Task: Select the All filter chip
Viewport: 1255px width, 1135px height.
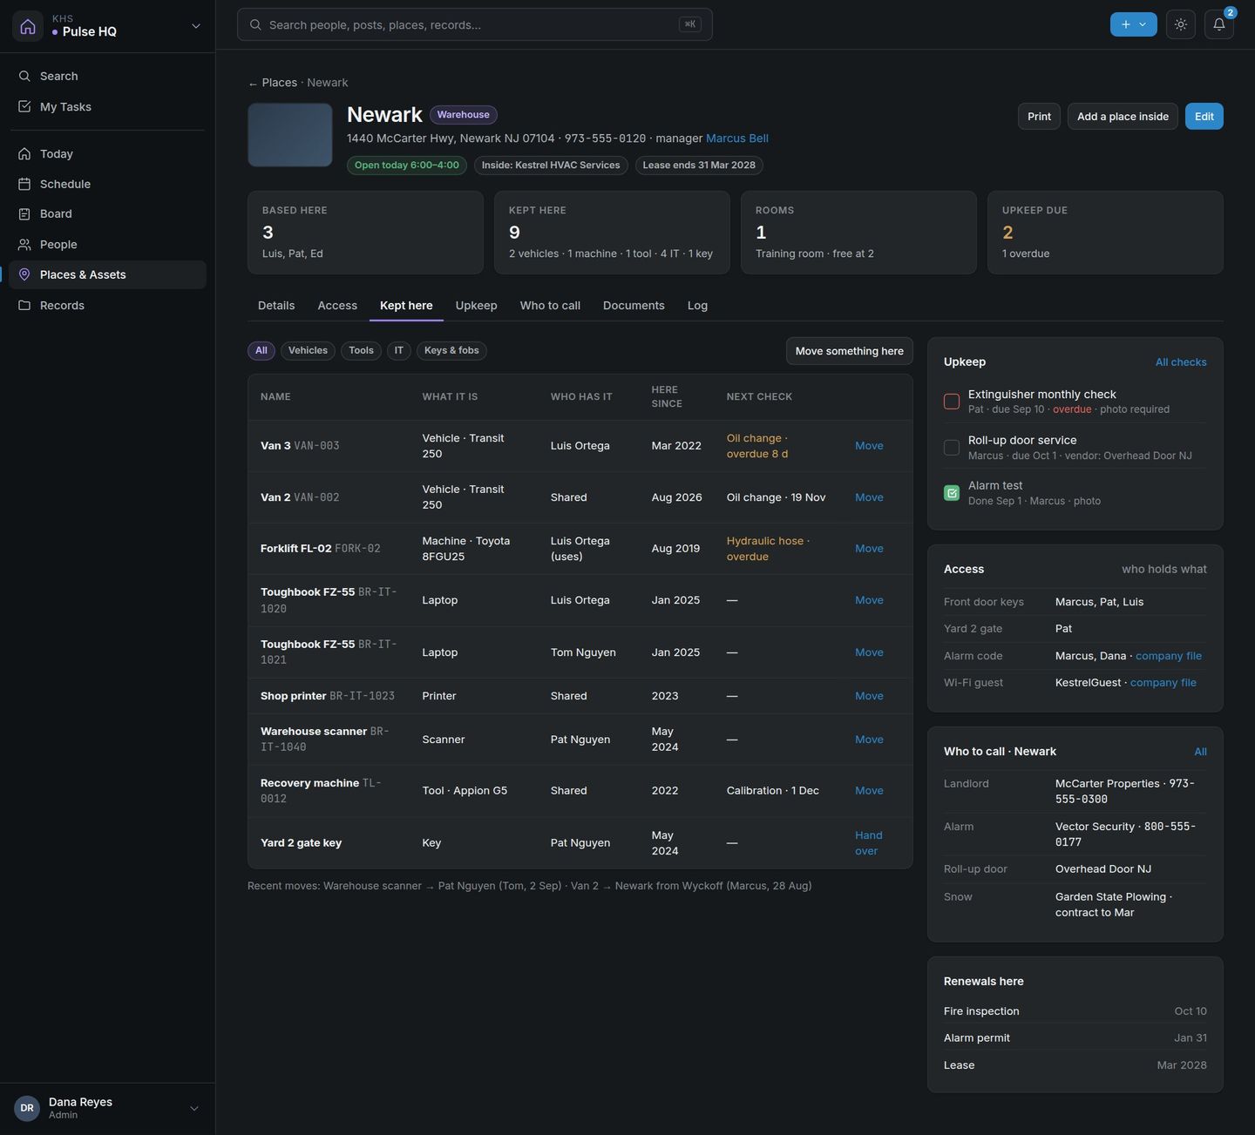Action: [x=261, y=350]
